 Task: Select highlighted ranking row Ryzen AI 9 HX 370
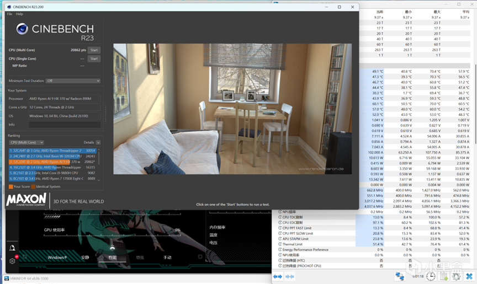pos(52,162)
